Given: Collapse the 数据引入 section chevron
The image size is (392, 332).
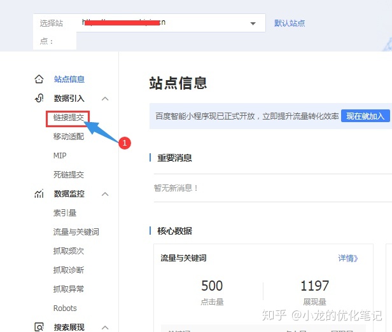Looking at the screenshot, I should (x=105, y=99).
